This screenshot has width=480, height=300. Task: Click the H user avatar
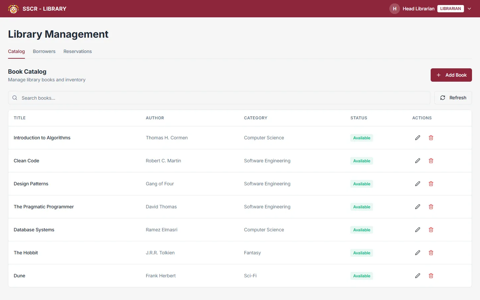click(x=395, y=9)
